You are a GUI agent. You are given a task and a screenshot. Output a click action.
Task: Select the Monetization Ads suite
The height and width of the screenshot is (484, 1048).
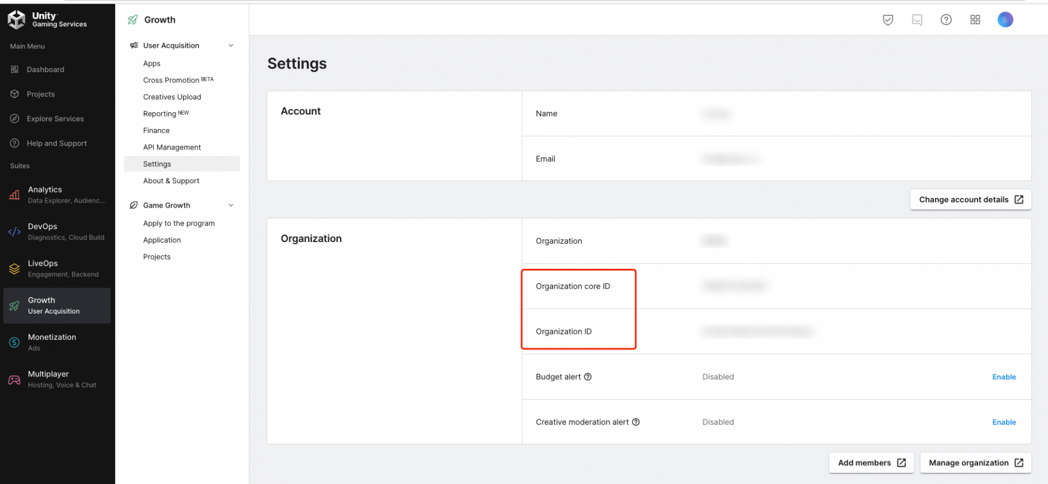point(57,343)
